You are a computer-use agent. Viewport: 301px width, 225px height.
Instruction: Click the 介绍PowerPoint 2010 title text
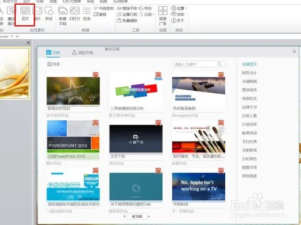67,156
